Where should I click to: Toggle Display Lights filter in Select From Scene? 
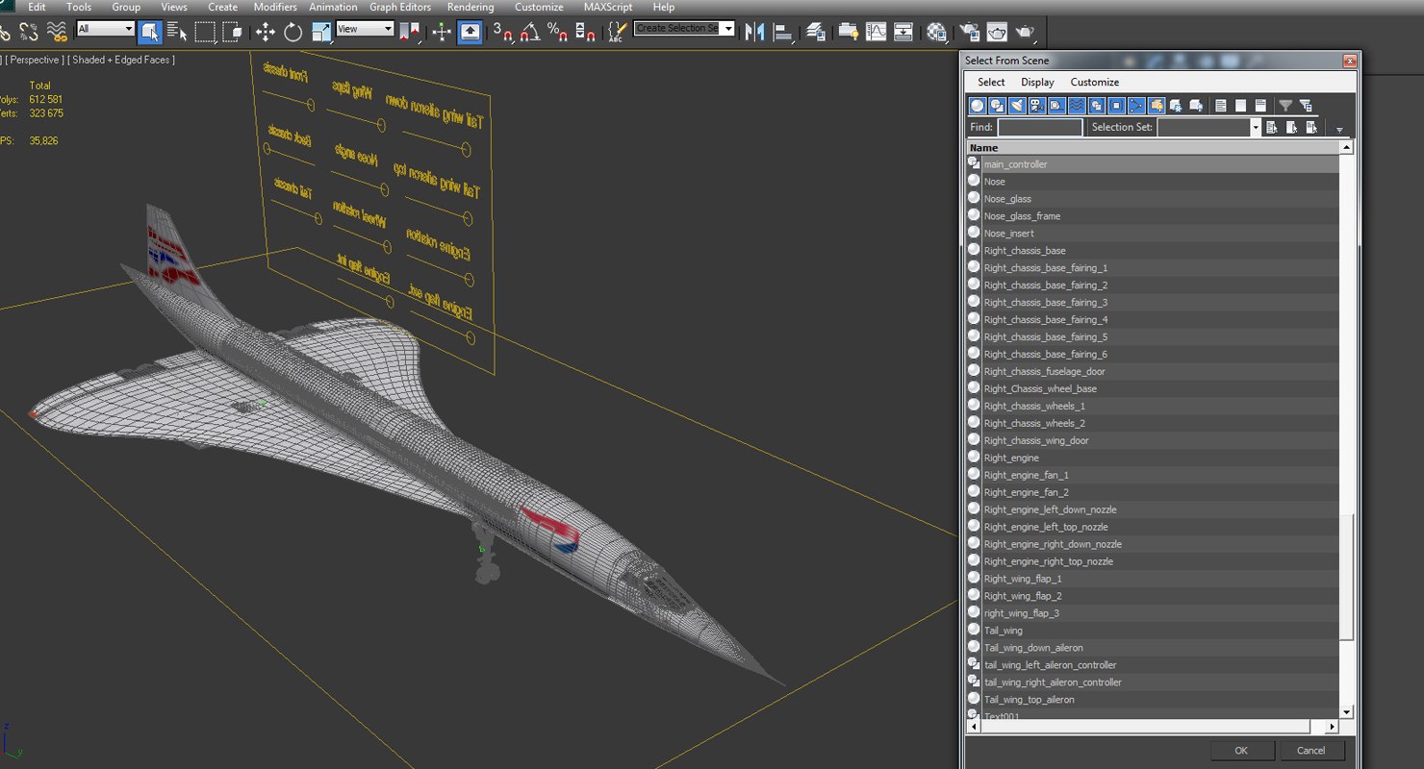click(1017, 106)
